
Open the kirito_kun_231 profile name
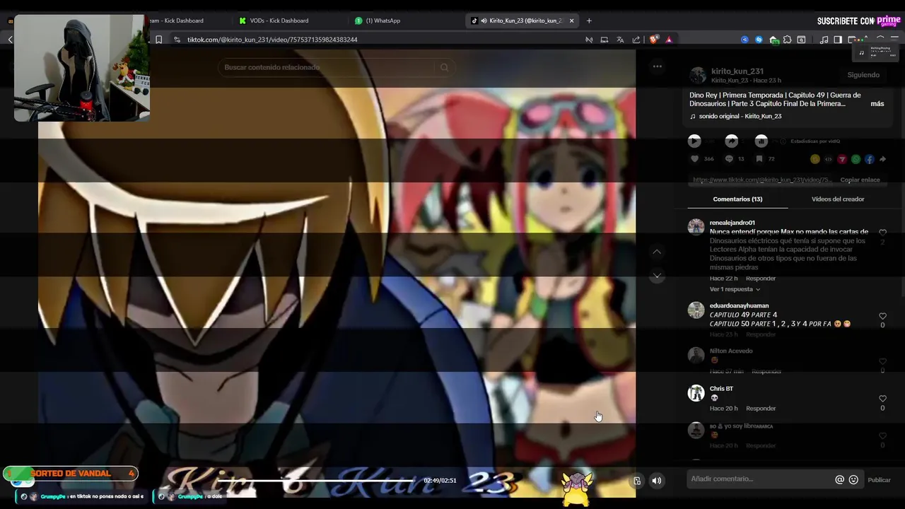(x=737, y=71)
